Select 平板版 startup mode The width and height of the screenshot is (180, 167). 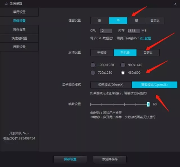pyautogui.click(x=102, y=53)
